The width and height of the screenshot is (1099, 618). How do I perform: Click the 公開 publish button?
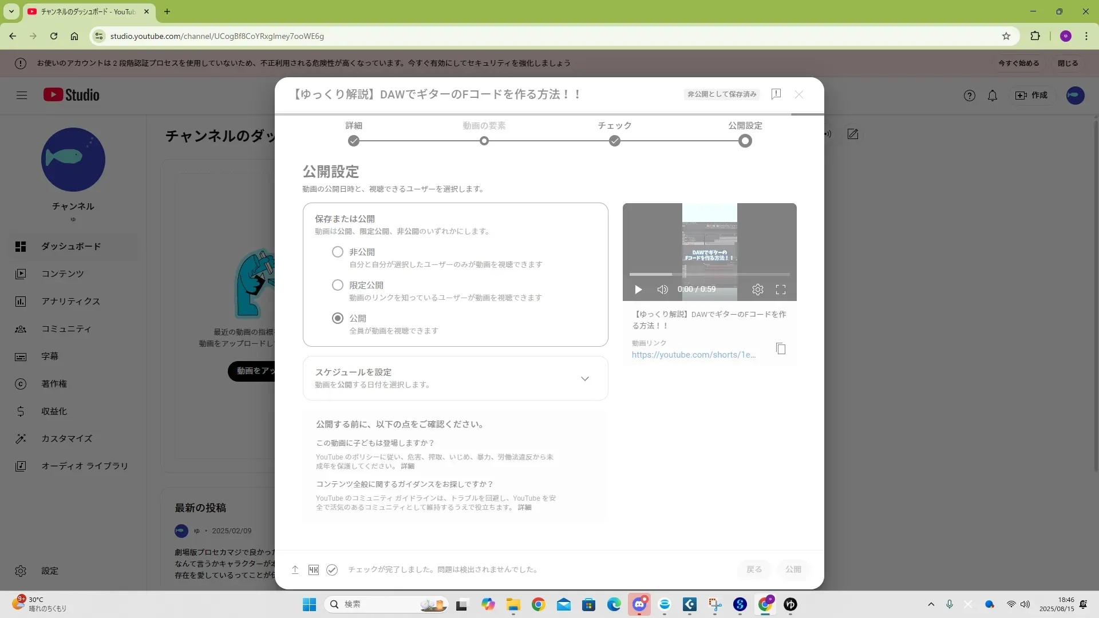pos(793,569)
